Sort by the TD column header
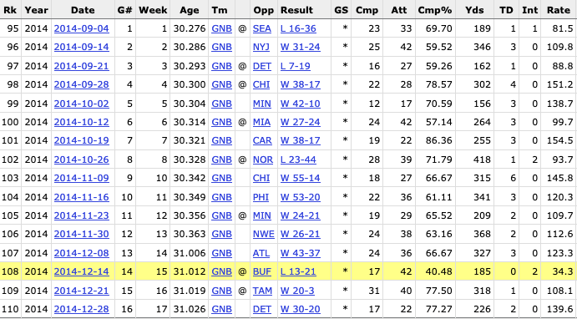This screenshot has height=319, width=577. pos(506,10)
